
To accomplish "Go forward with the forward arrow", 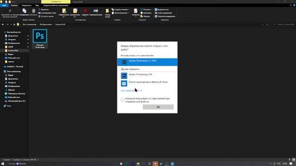I will point(7,24).
